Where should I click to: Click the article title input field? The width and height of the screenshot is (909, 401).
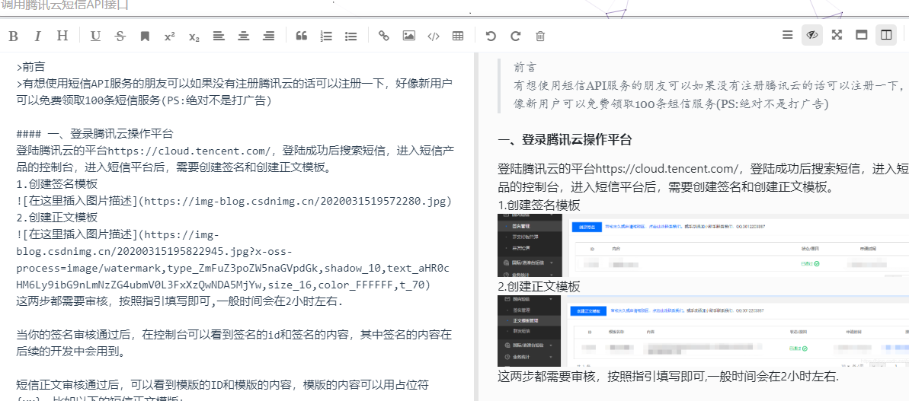(x=454, y=8)
